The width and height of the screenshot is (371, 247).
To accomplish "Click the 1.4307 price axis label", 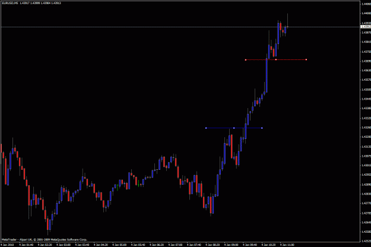I will [366, 156].
